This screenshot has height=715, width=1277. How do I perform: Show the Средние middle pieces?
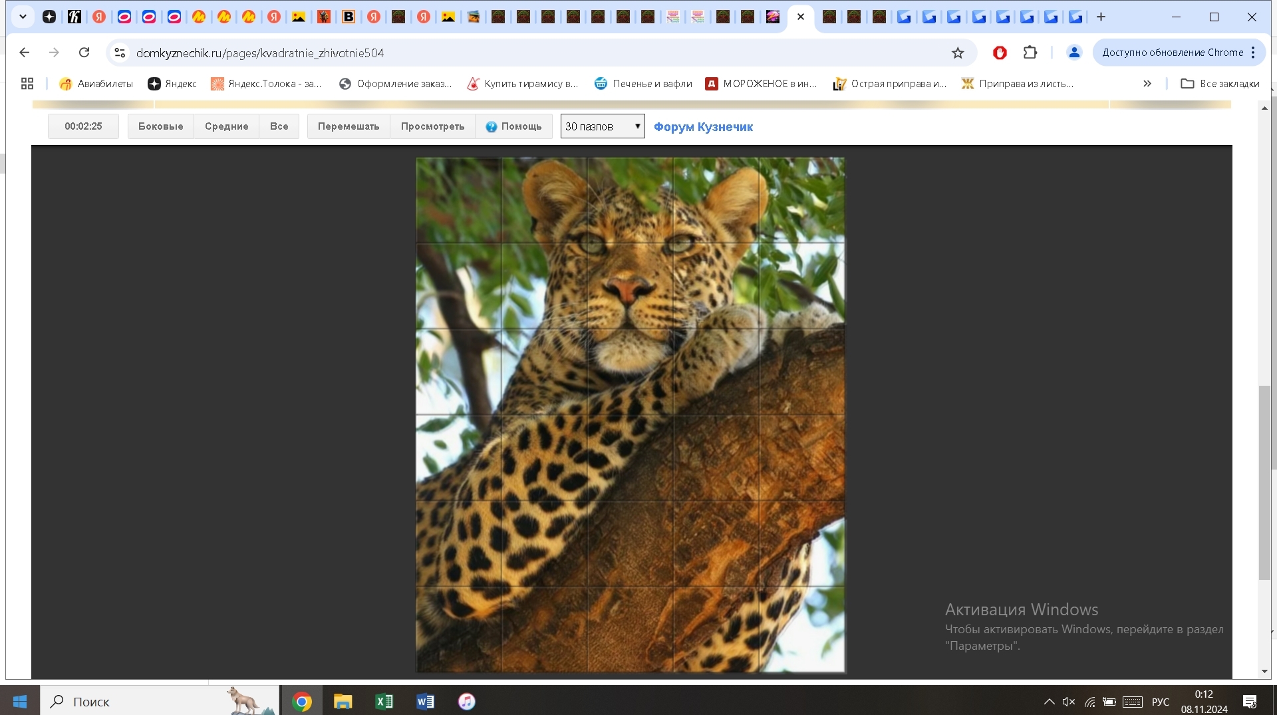pos(227,126)
